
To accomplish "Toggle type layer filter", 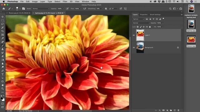I will (153, 19).
